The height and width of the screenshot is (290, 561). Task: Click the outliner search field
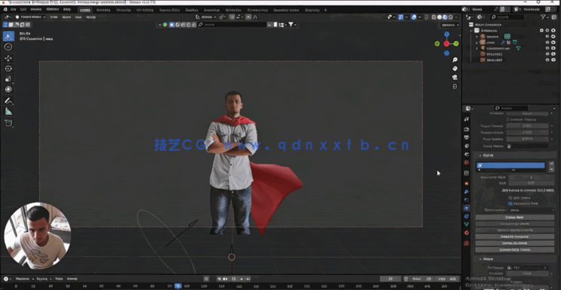tap(507, 17)
